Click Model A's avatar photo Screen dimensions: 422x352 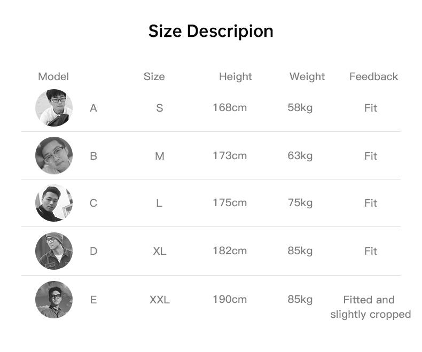[54, 108]
